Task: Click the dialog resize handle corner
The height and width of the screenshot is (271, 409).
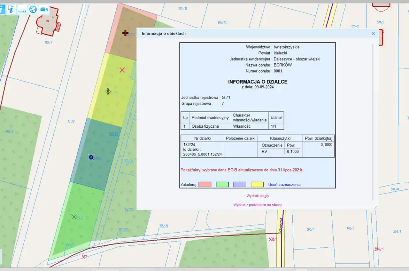Action: (x=376, y=207)
